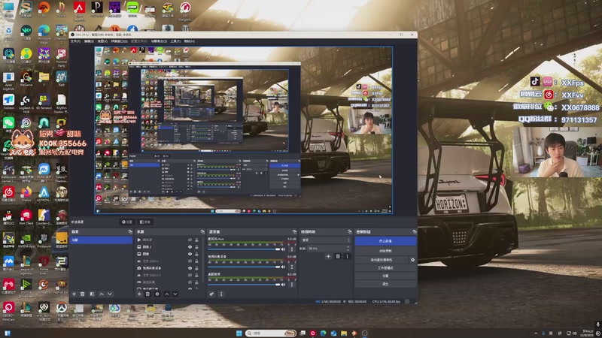
Task: Click the blue 停止直播 button
Action: 385,241
